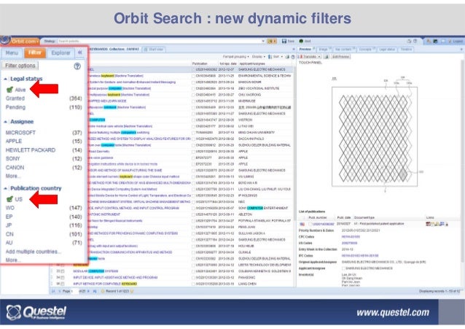Image resolution: width=465 pixels, height=329 pixels.
Task: Click the Orbit globe logo
Action: [x=5, y=40]
